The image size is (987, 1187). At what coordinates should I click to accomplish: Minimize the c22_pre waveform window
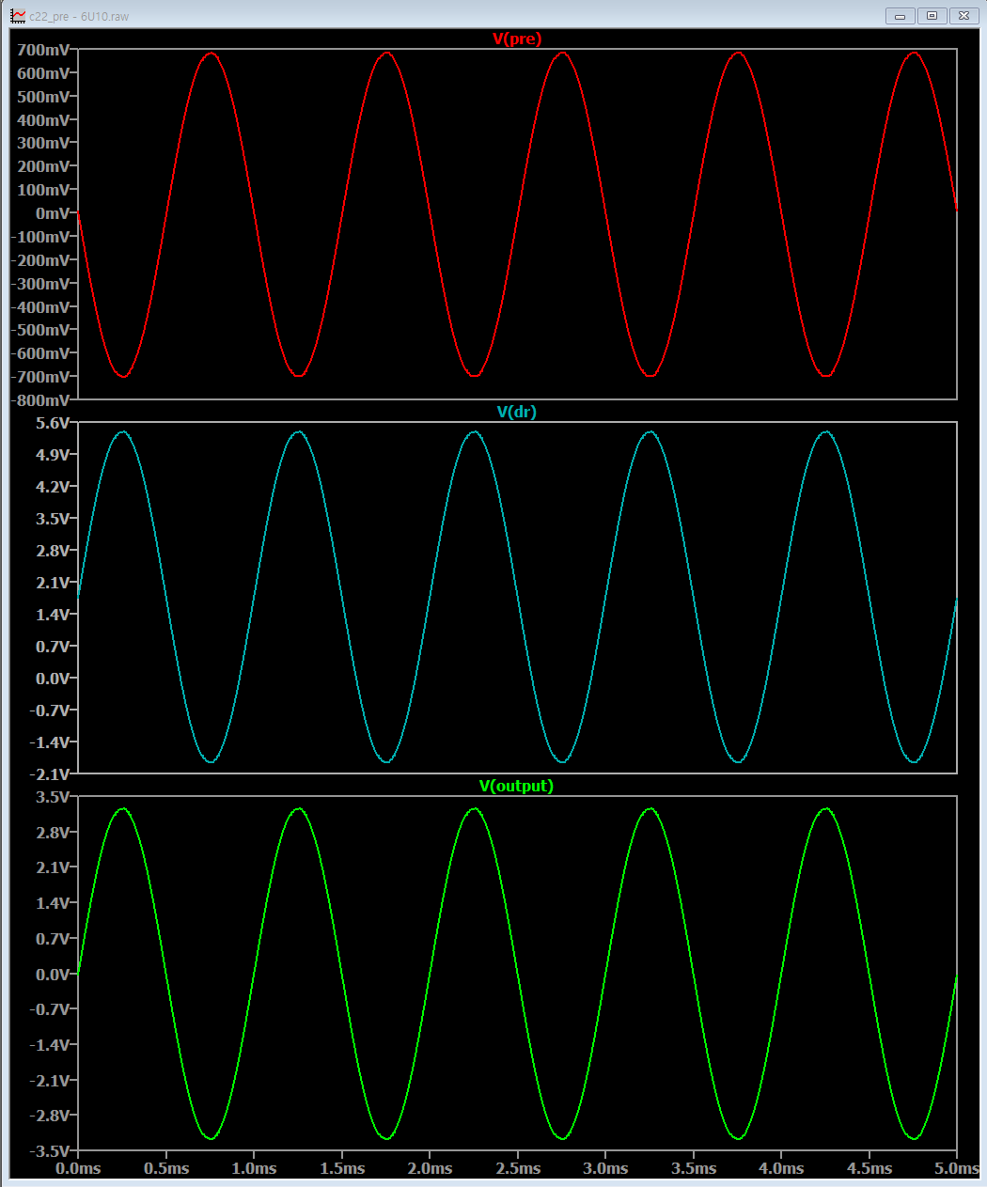[900, 16]
